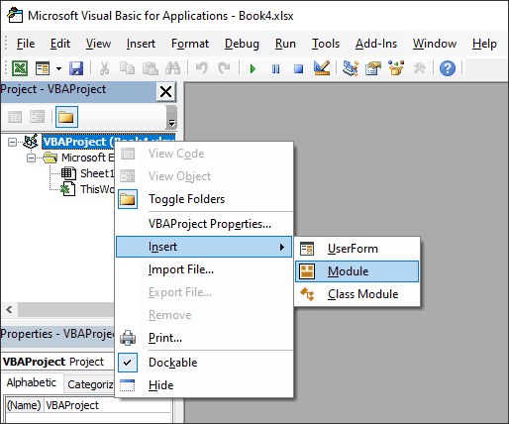509x424 pixels.
Task: Open the Tools menu
Action: [326, 44]
